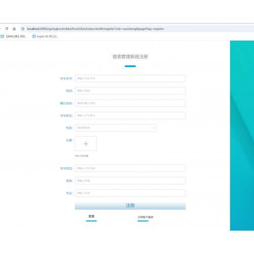Open the first bookmark folder icon
254x254 pixels.
click(x=3, y=36)
